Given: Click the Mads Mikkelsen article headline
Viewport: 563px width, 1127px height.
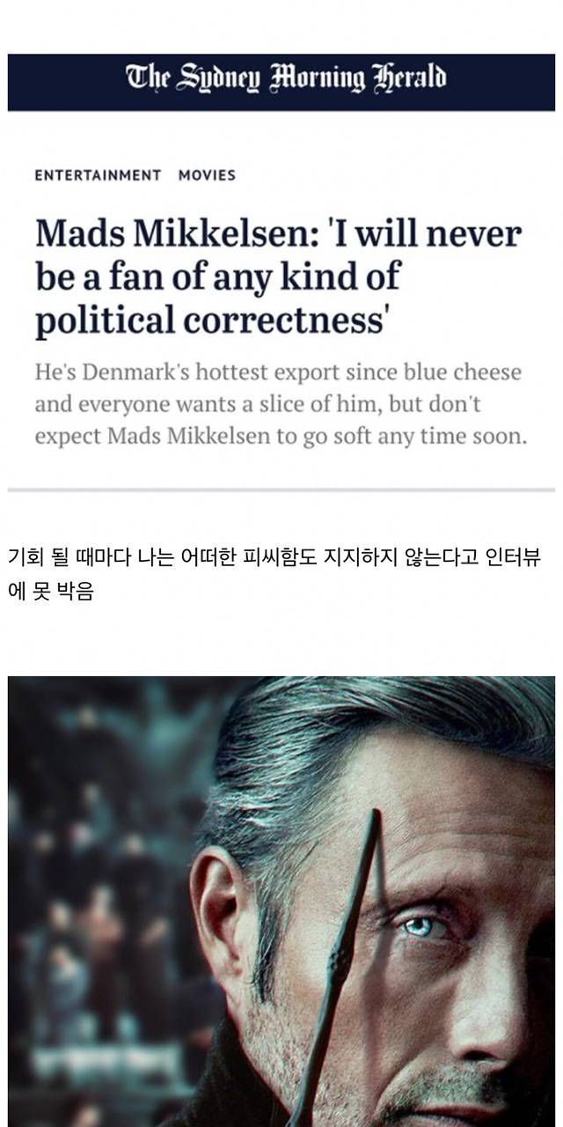Looking at the screenshot, I should 278,278.
